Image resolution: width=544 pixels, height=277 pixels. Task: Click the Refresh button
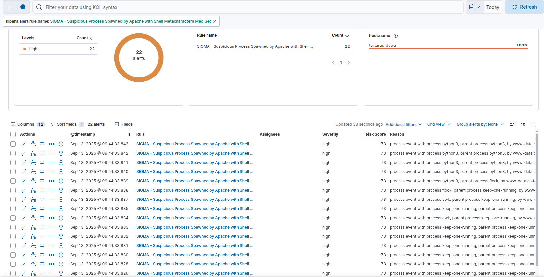pyautogui.click(x=524, y=7)
